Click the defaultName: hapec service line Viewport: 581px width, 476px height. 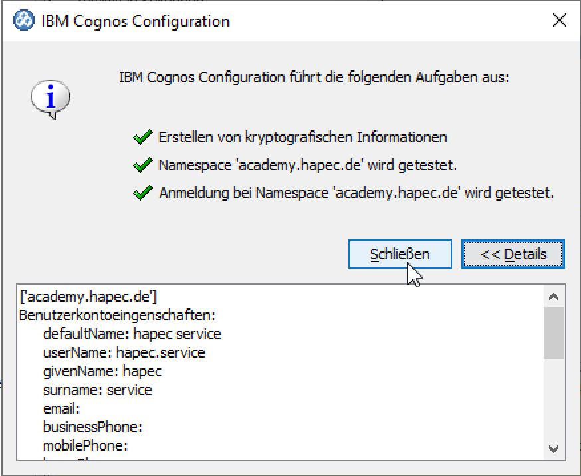click(132, 334)
